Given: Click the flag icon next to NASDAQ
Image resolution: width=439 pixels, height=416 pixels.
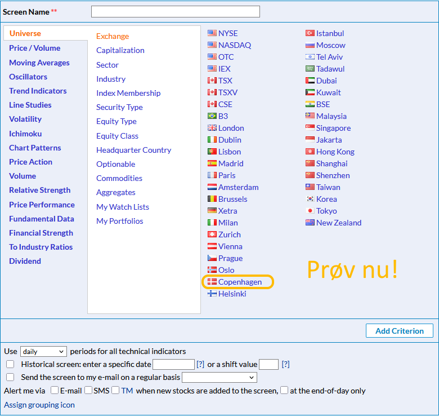Looking at the screenshot, I should 212,45.
